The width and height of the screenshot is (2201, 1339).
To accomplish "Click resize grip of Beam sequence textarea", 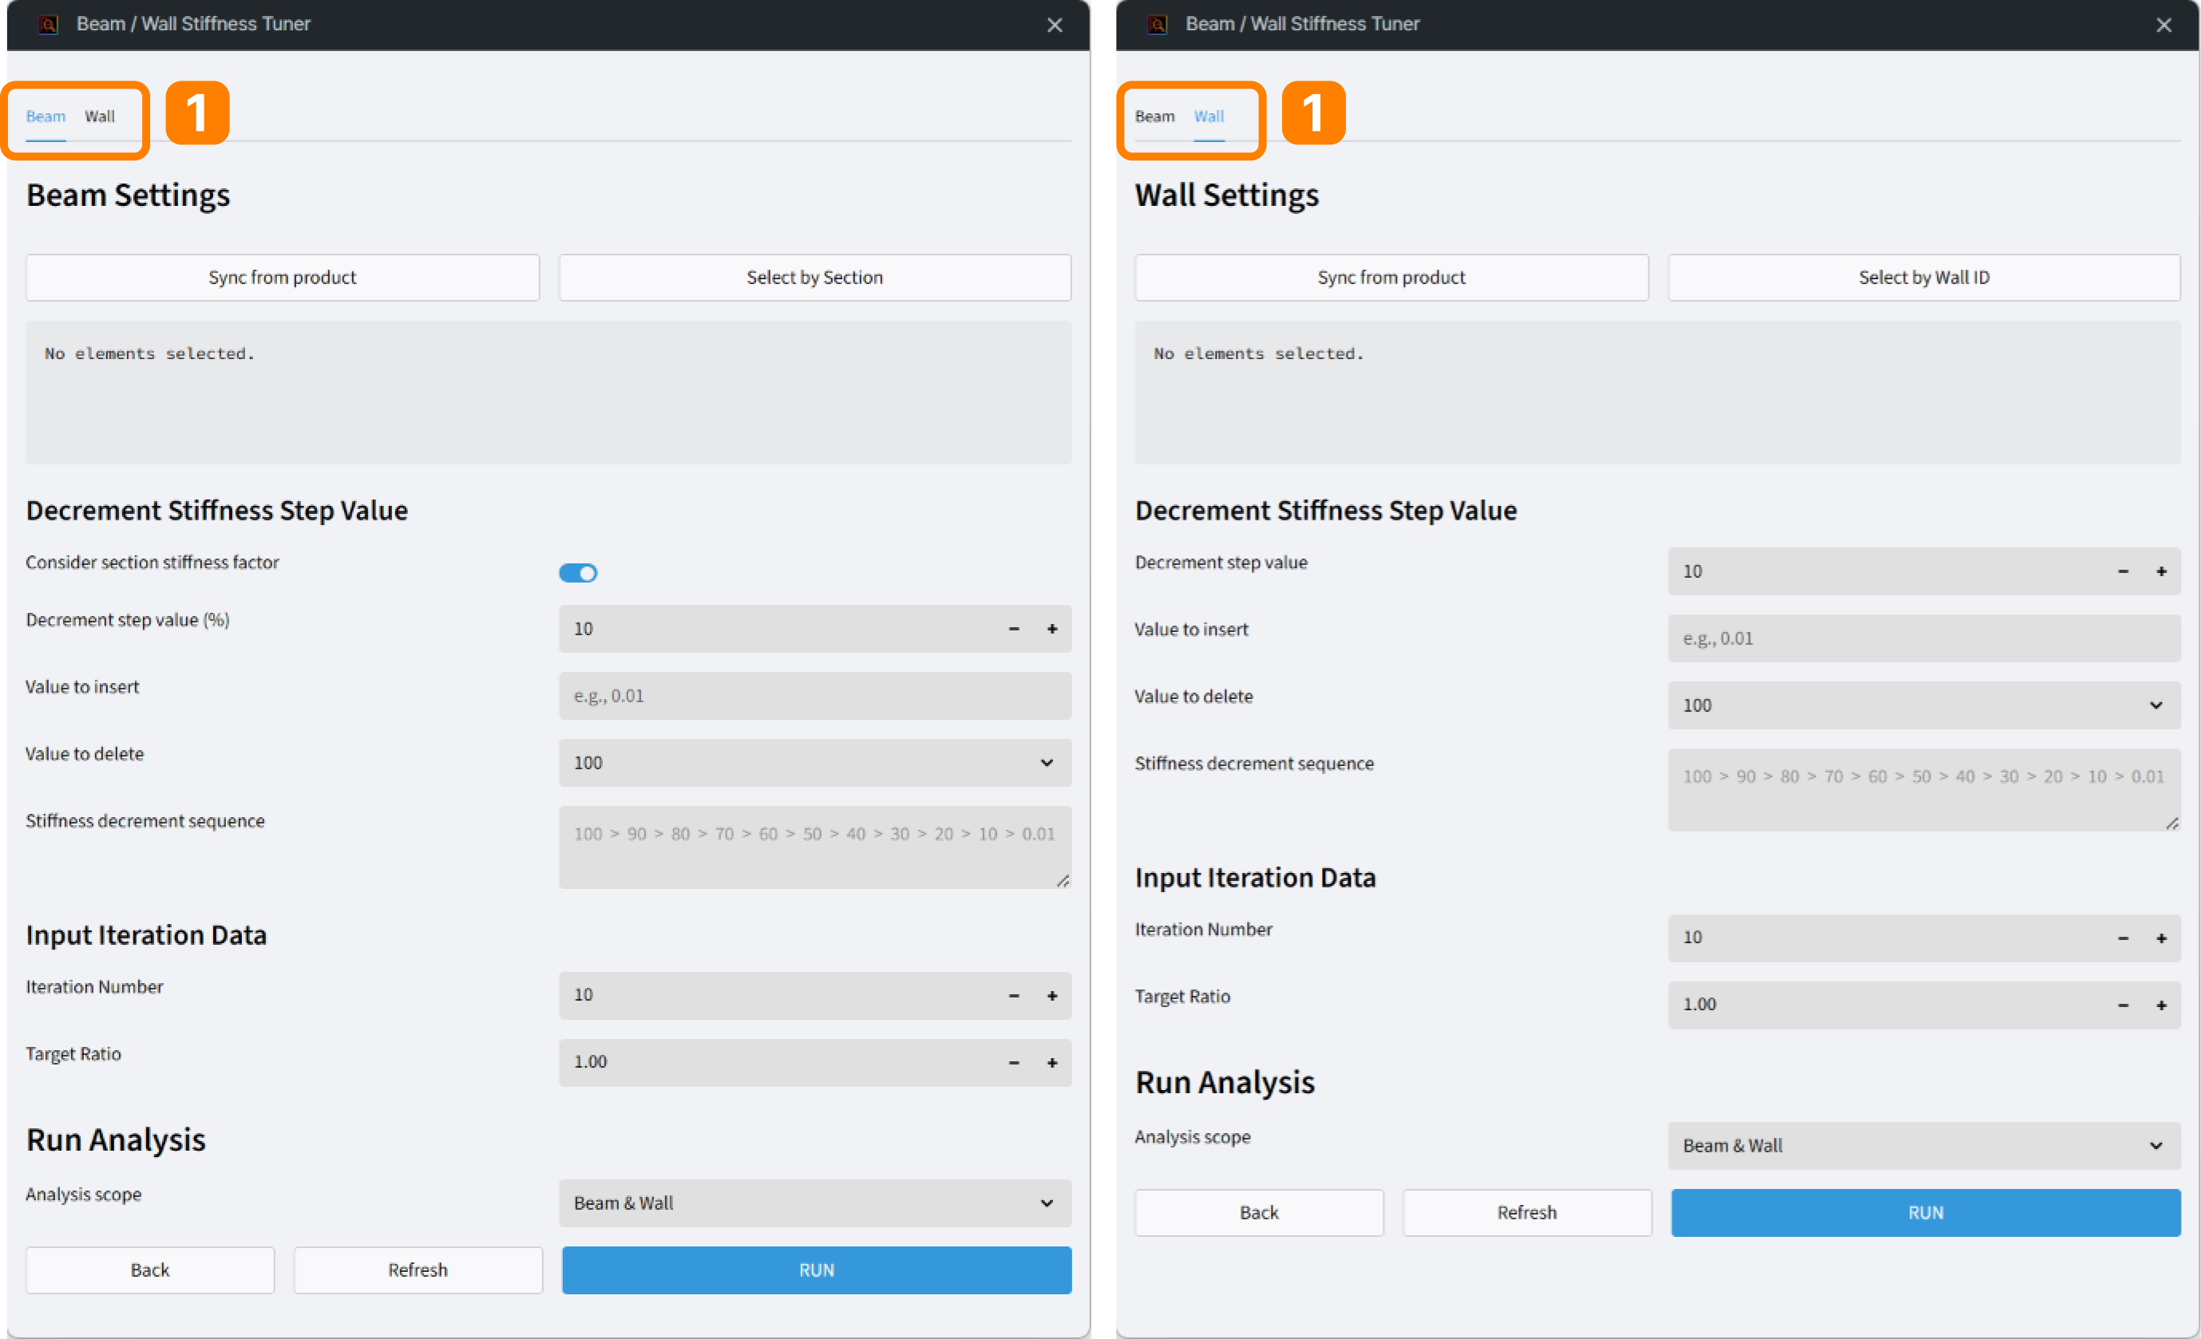I will [x=1063, y=881].
